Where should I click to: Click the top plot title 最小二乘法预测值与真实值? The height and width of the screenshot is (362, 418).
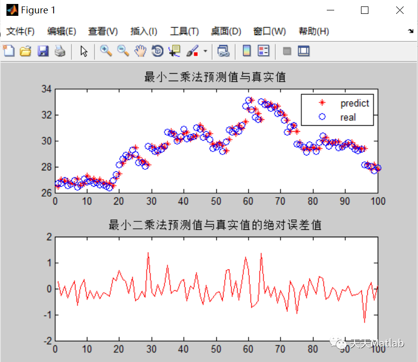(x=215, y=77)
